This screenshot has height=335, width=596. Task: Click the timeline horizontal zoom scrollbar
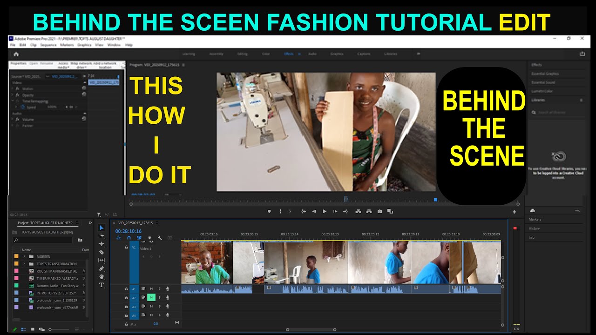pyautogui.click(x=311, y=329)
